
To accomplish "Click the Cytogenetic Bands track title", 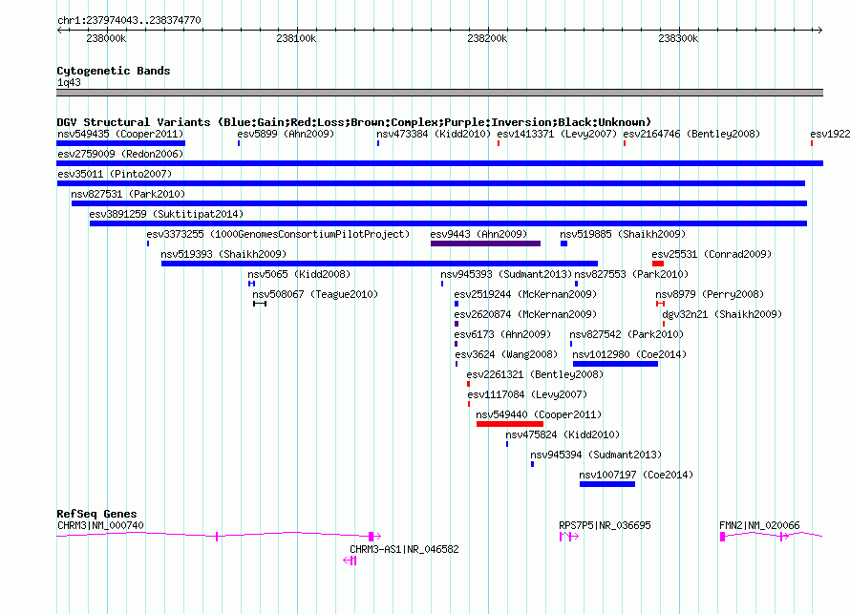I will (114, 71).
